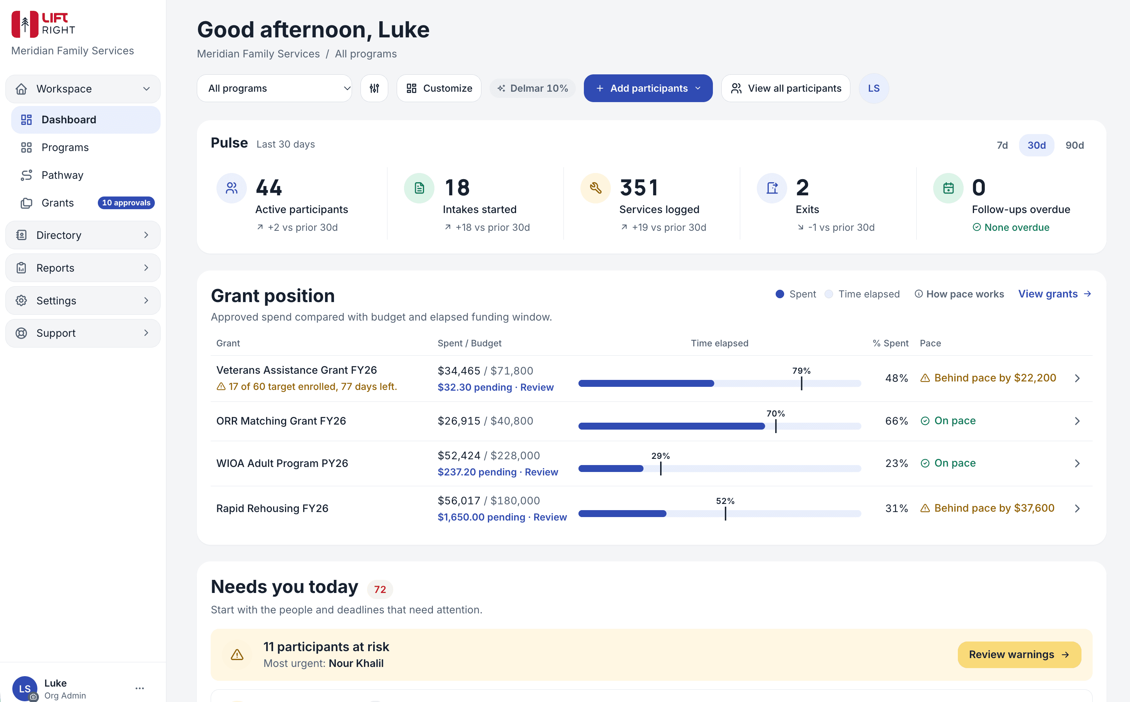Viewport: 1130px width, 702px height.
Task: Click the Reports clipboard icon
Action: tap(21, 268)
